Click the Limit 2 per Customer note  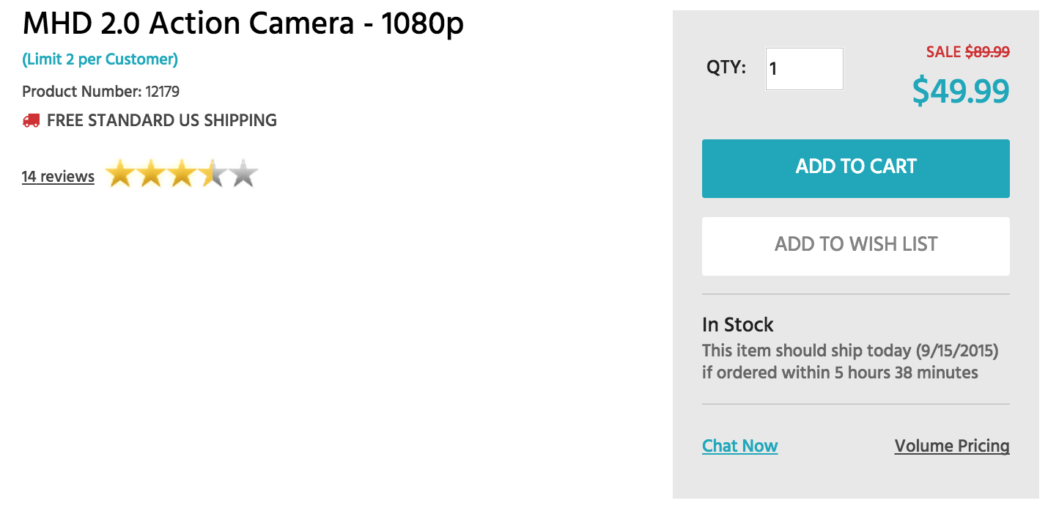point(100,59)
